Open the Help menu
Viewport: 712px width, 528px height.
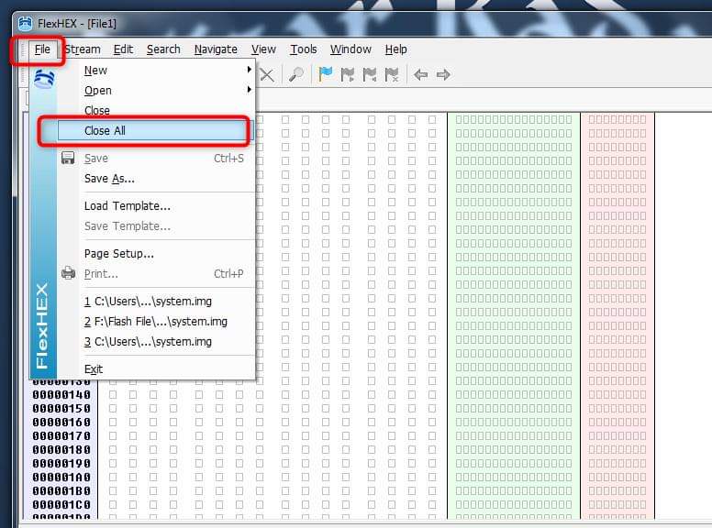[x=396, y=49]
